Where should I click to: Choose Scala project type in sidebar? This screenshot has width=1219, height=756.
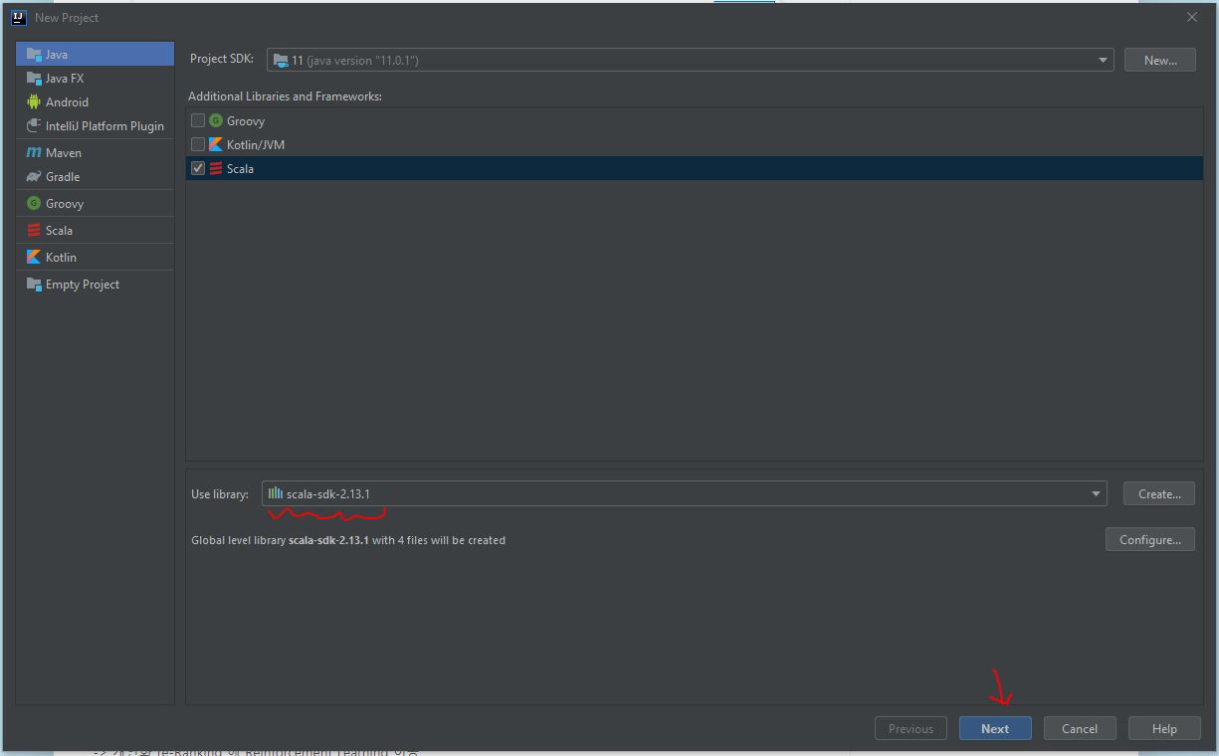point(95,231)
